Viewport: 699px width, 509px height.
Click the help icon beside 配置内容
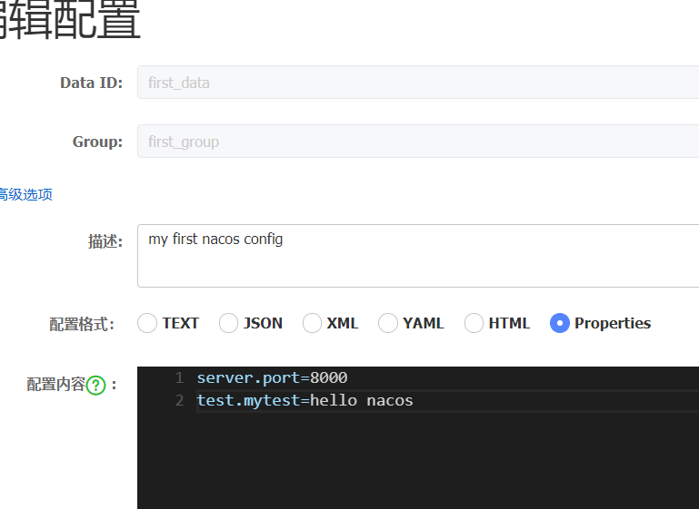(95, 386)
